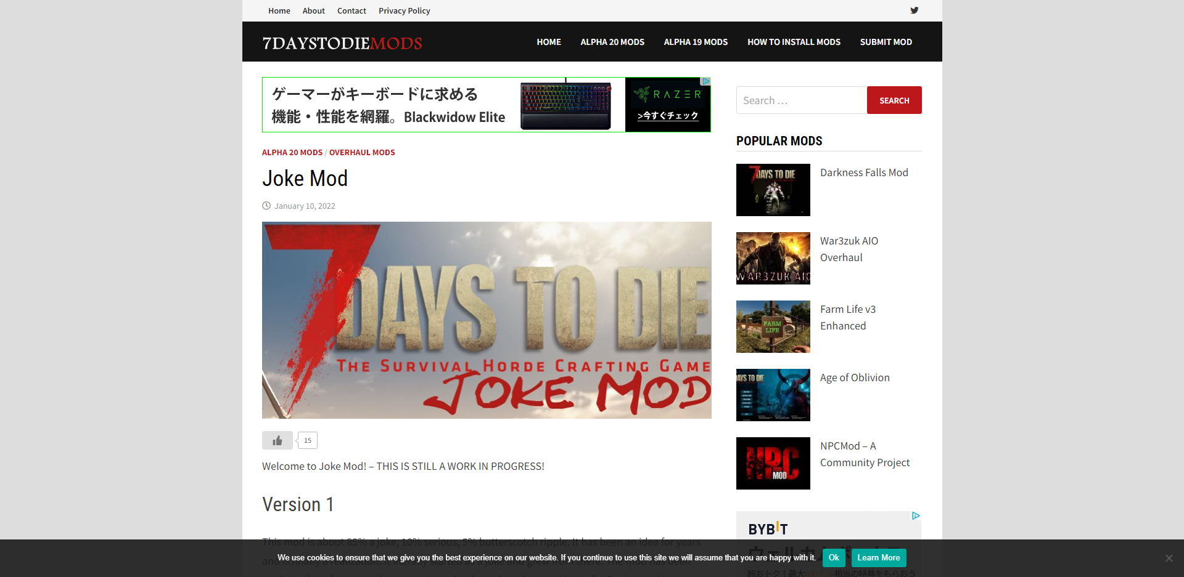The image size is (1184, 577).
Task: Click the War3zuk AIO thumbnail image
Action: (x=773, y=258)
